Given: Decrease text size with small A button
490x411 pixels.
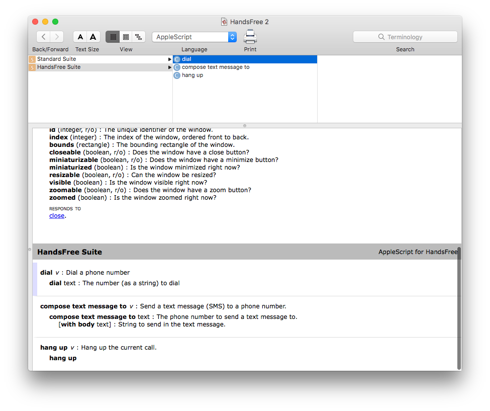Looking at the screenshot, I should [x=80, y=37].
